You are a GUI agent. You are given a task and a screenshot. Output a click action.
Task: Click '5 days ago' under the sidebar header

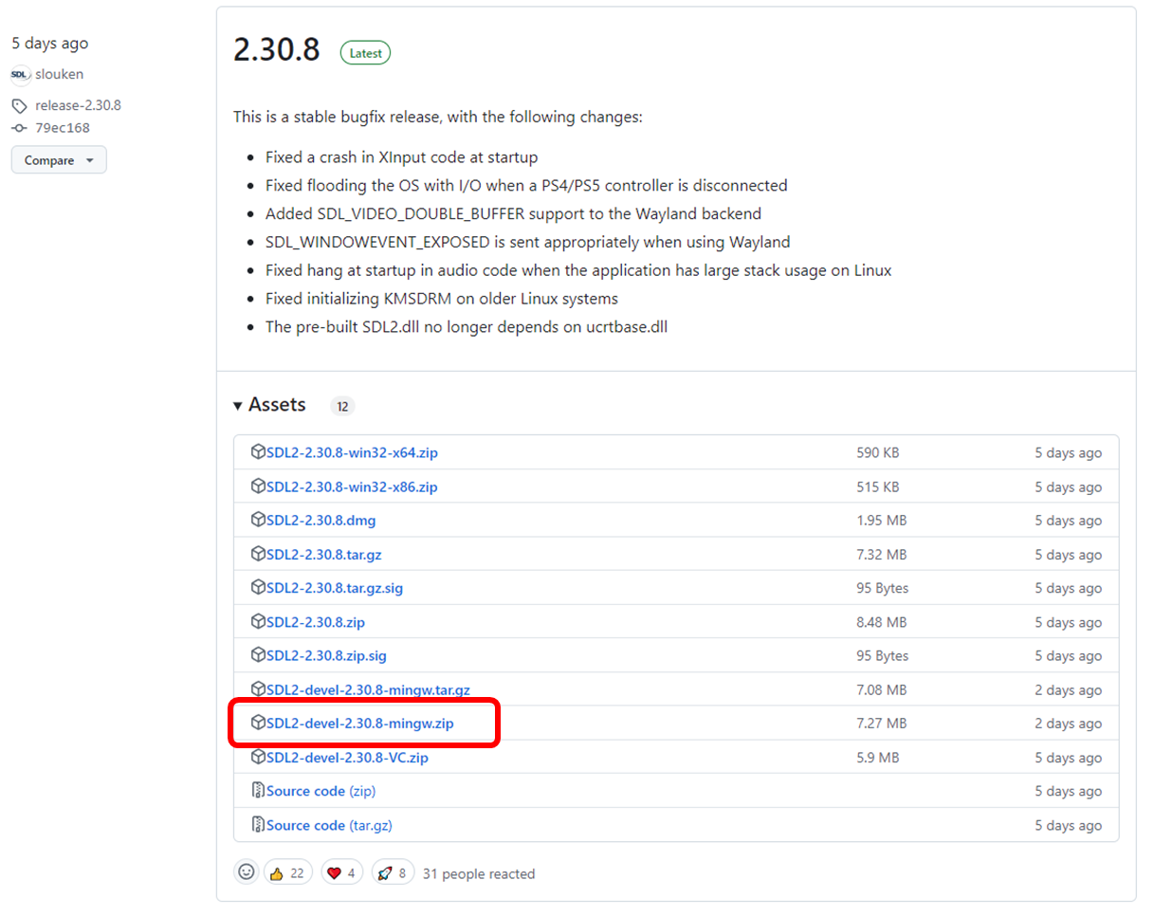(50, 44)
